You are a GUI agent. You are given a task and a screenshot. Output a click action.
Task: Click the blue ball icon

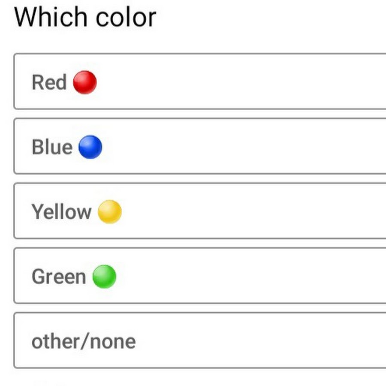90,147
